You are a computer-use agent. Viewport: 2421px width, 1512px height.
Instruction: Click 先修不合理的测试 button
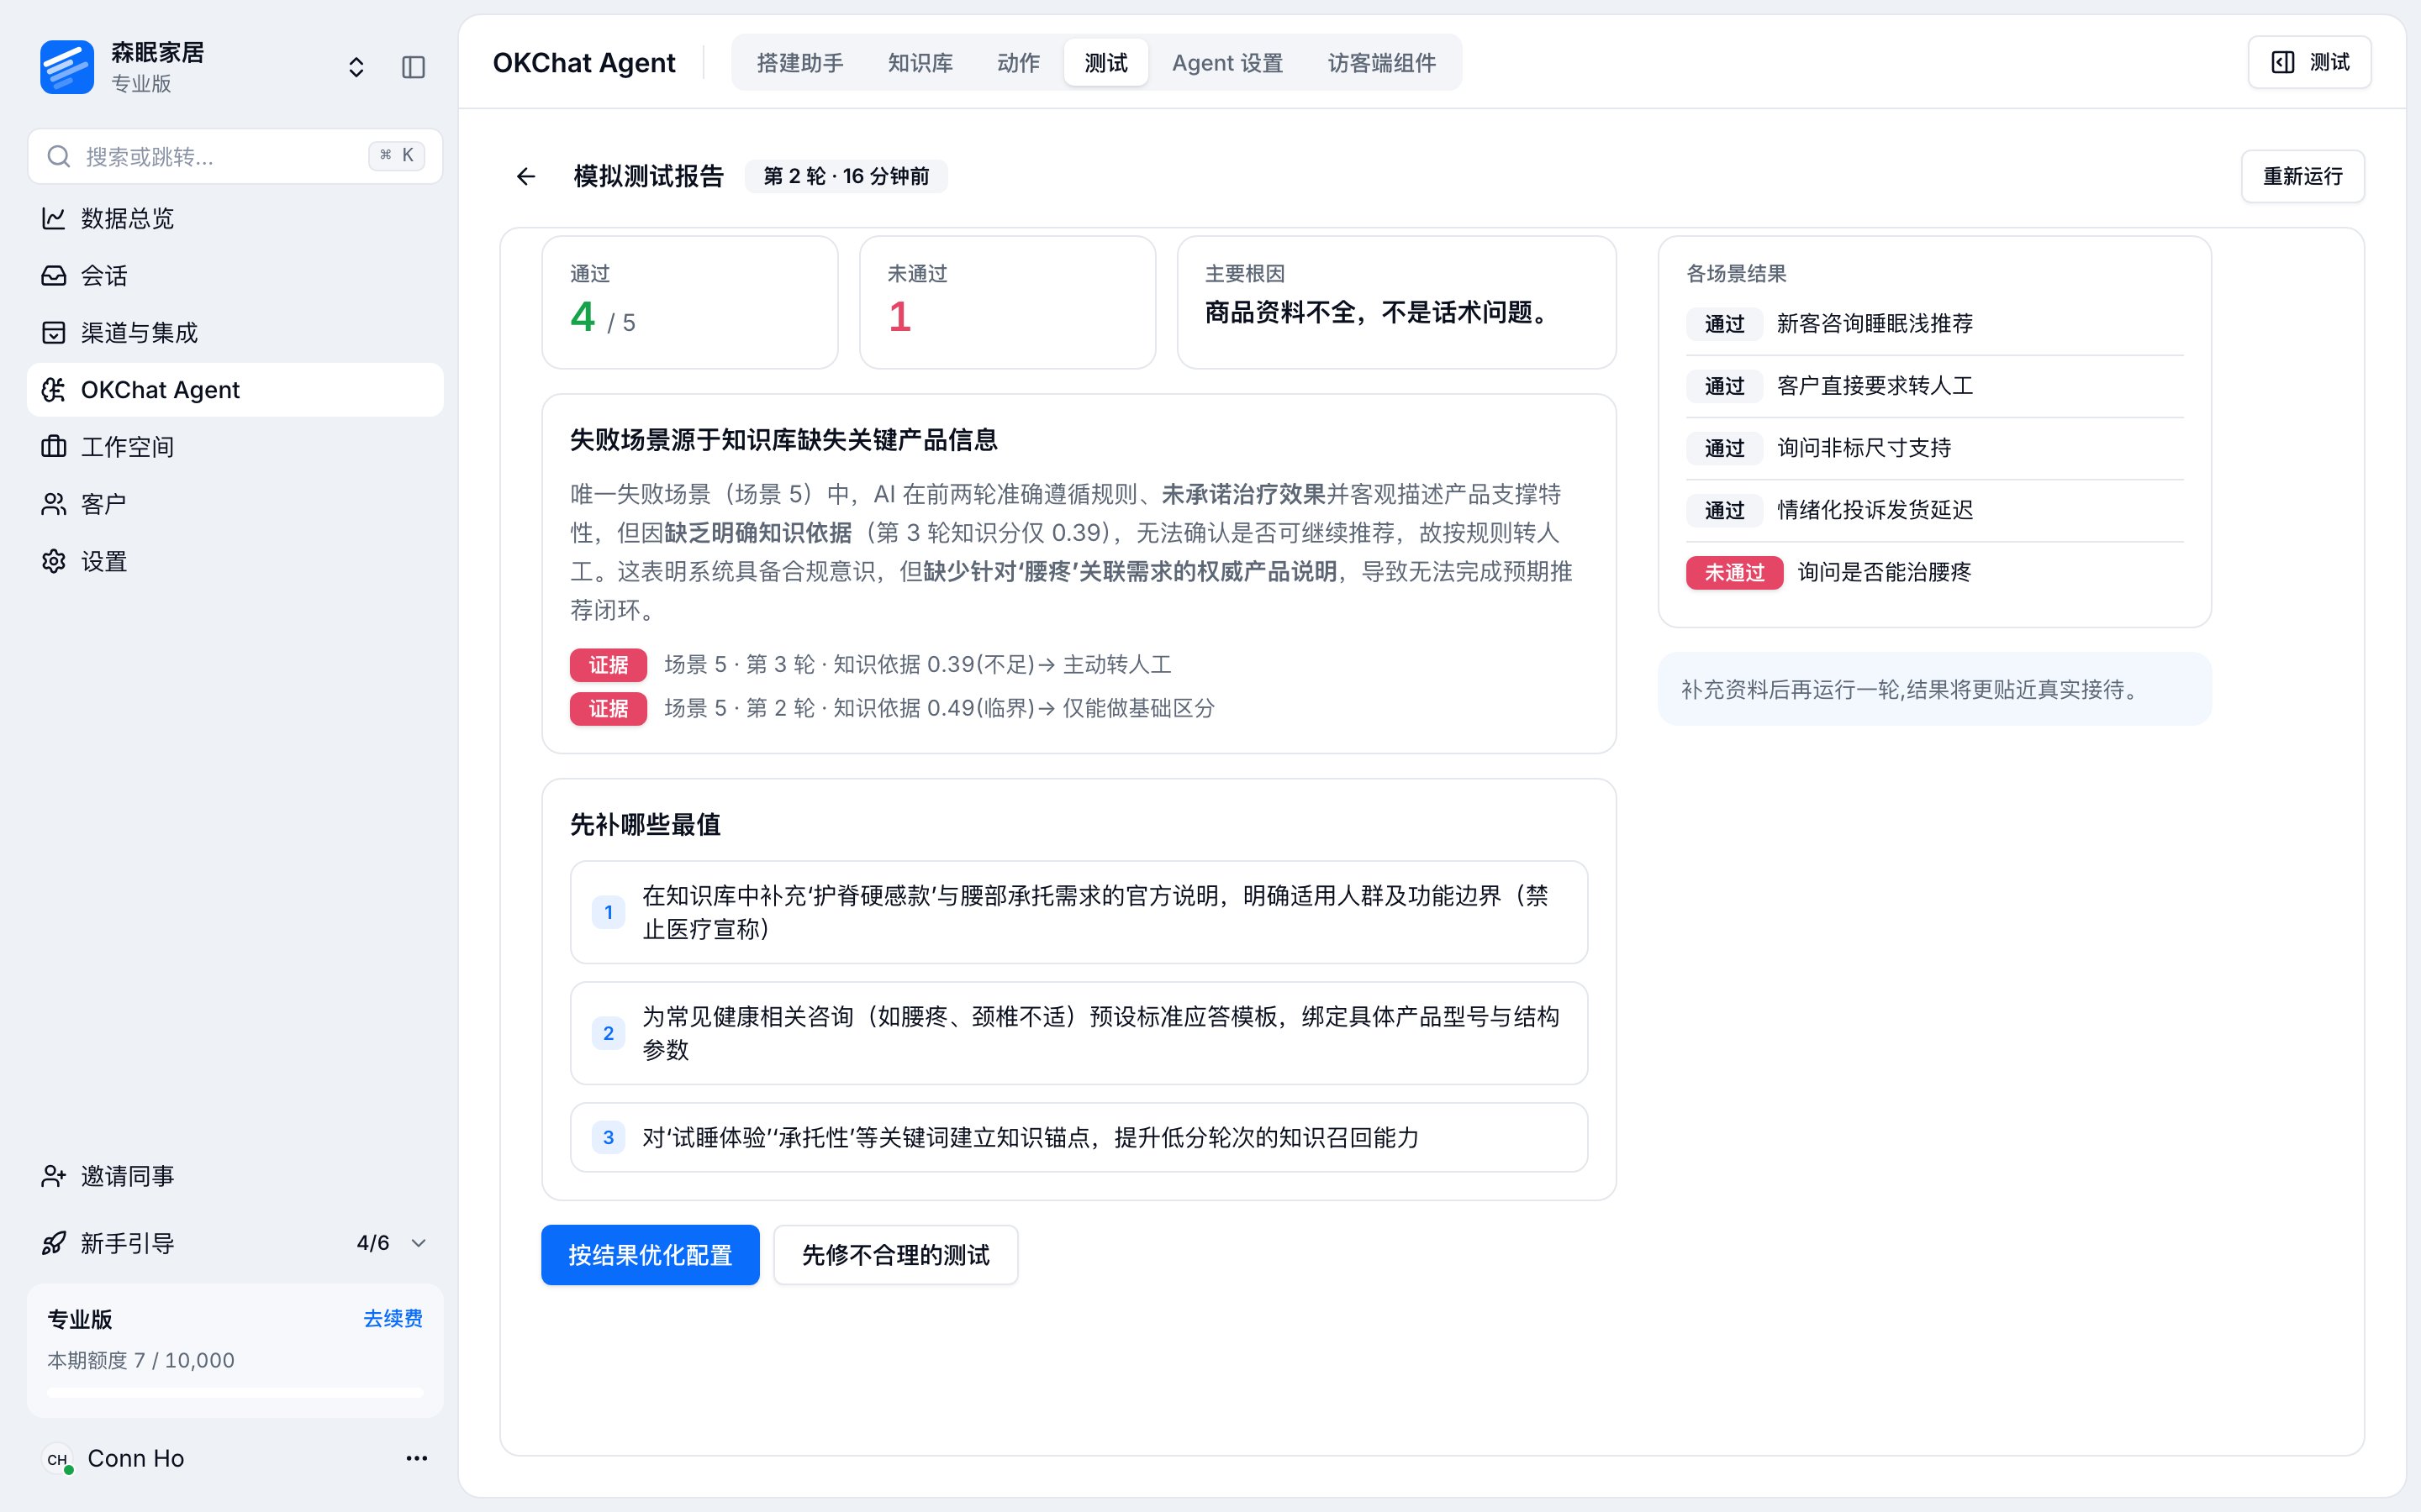click(x=895, y=1255)
